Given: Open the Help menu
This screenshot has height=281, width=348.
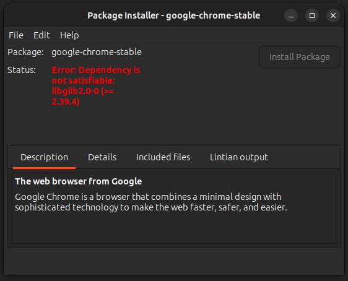Looking at the screenshot, I should click(69, 35).
